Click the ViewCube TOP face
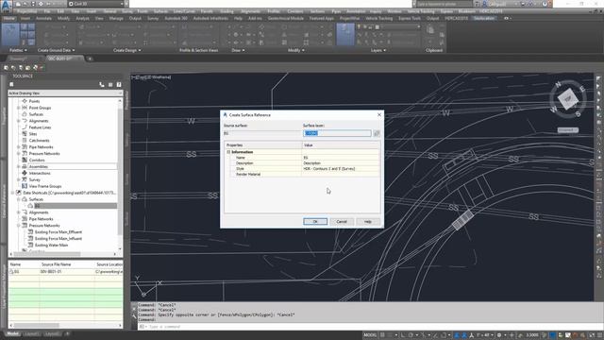The height and width of the screenshot is (340, 604). 568,99
